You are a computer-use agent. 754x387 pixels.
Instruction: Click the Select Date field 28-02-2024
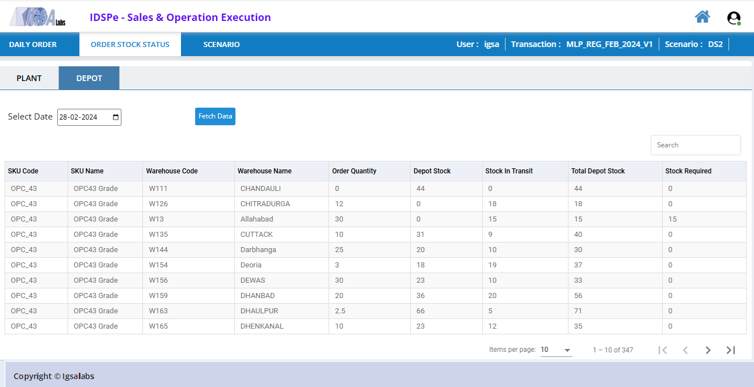(x=89, y=117)
